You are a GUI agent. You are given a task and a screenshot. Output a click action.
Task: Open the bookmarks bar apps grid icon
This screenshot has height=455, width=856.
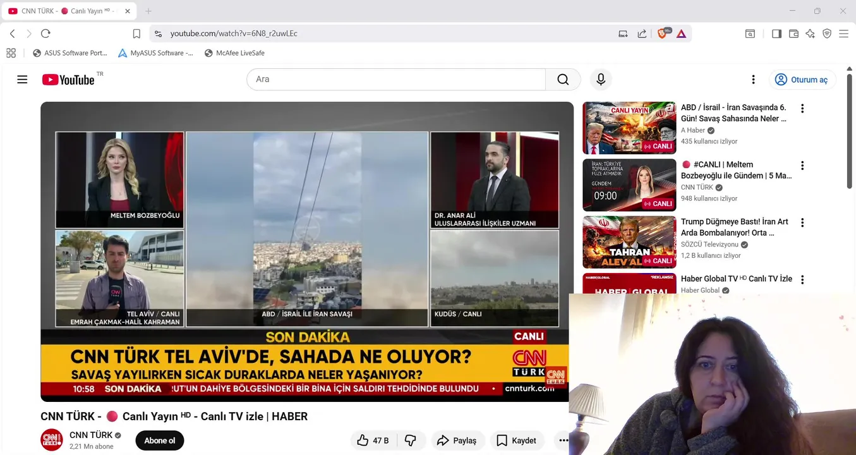(11, 53)
